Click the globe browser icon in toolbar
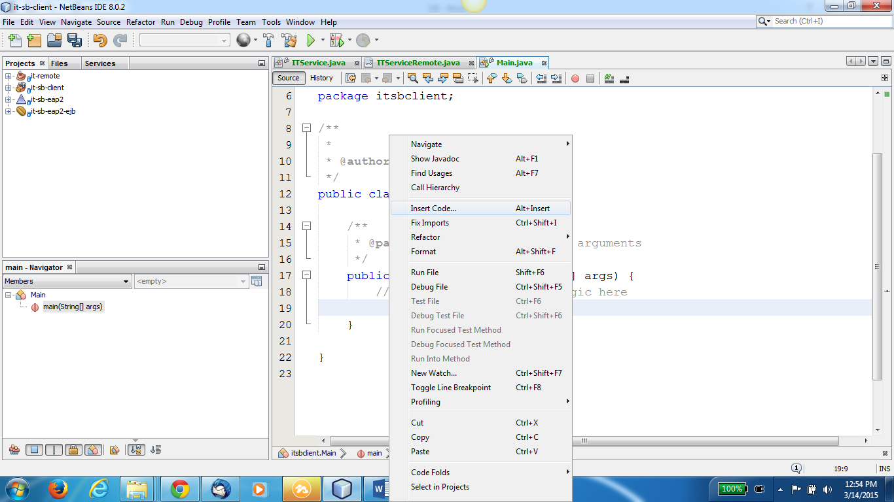The image size is (894, 502). (243, 41)
